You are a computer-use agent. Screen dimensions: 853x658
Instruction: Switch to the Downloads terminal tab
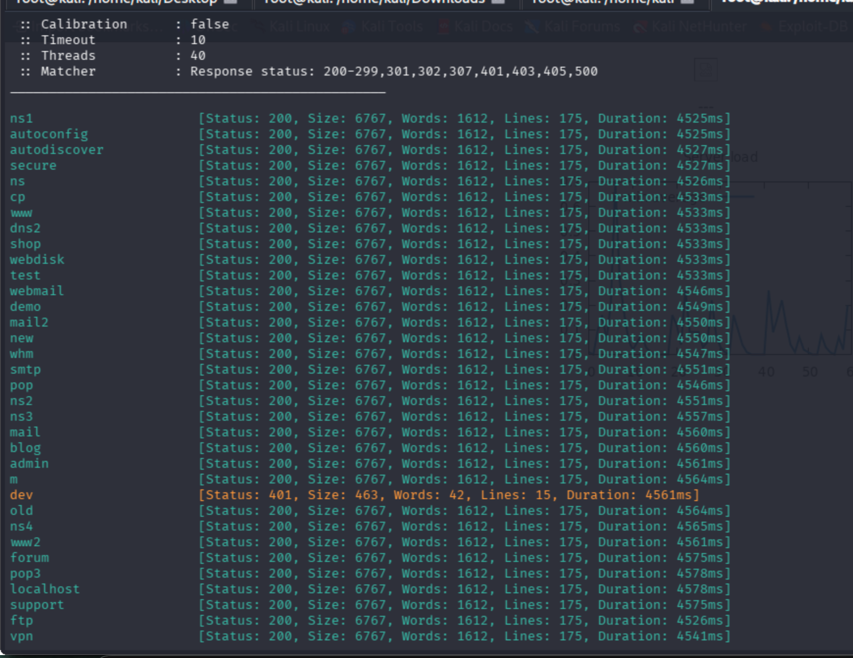coord(375,2)
